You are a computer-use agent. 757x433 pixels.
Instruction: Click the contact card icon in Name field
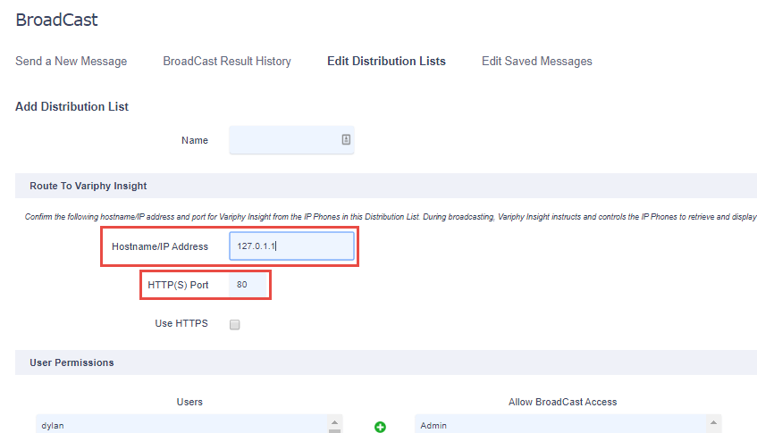click(x=346, y=139)
